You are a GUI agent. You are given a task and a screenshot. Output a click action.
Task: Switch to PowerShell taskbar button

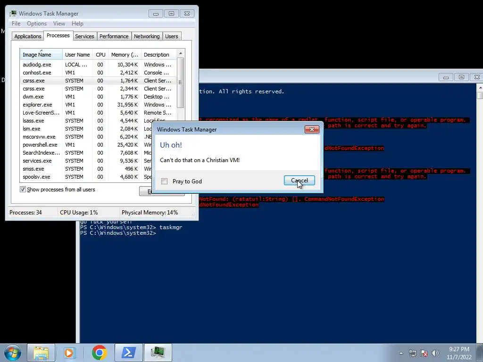pos(129,353)
